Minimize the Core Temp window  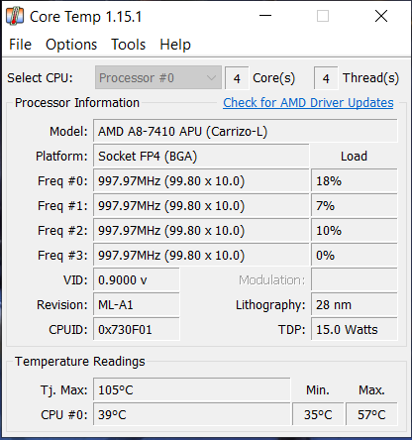265,16
